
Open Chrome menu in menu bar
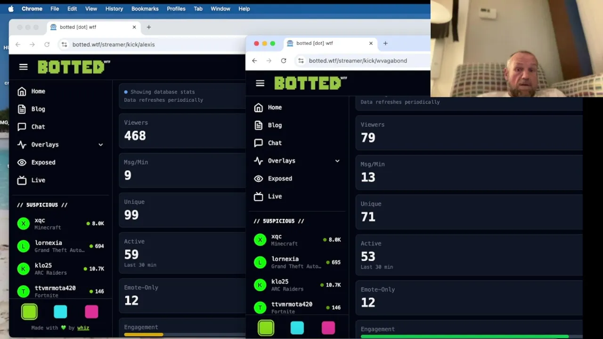point(32,8)
